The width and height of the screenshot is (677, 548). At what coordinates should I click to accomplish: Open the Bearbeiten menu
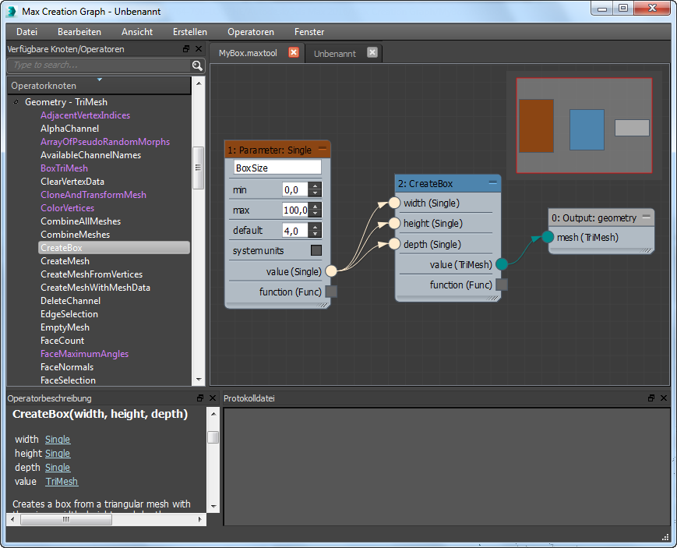pyautogui.click(x=79, y=32)
